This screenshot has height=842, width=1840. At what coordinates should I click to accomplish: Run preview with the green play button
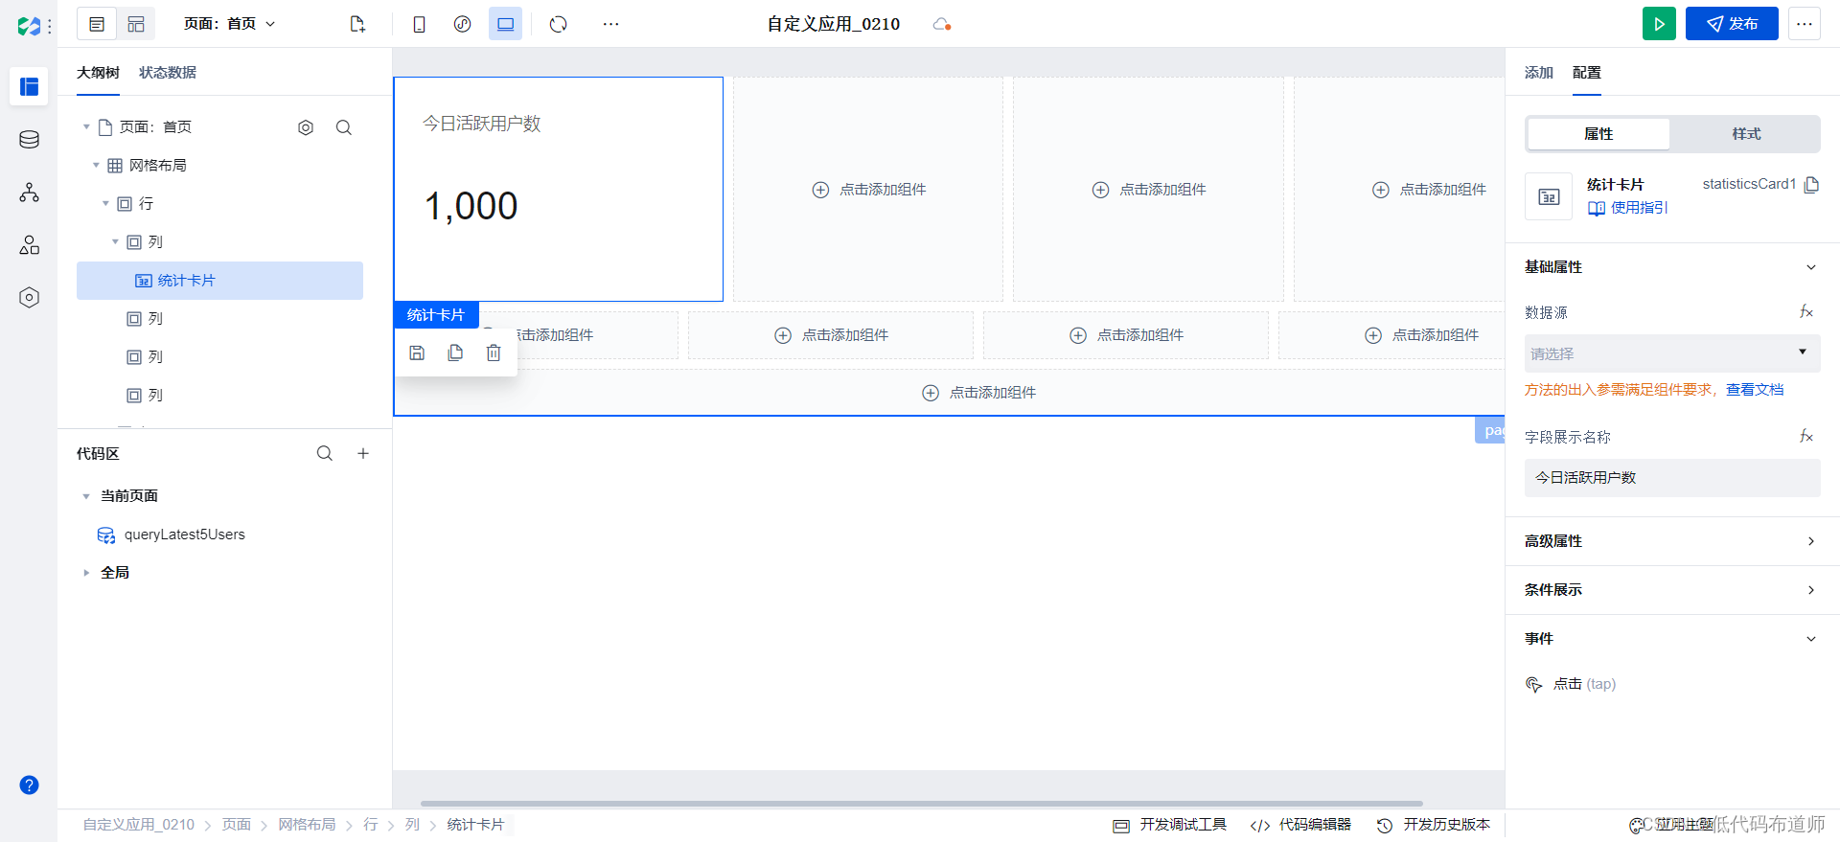(1659, 24)
